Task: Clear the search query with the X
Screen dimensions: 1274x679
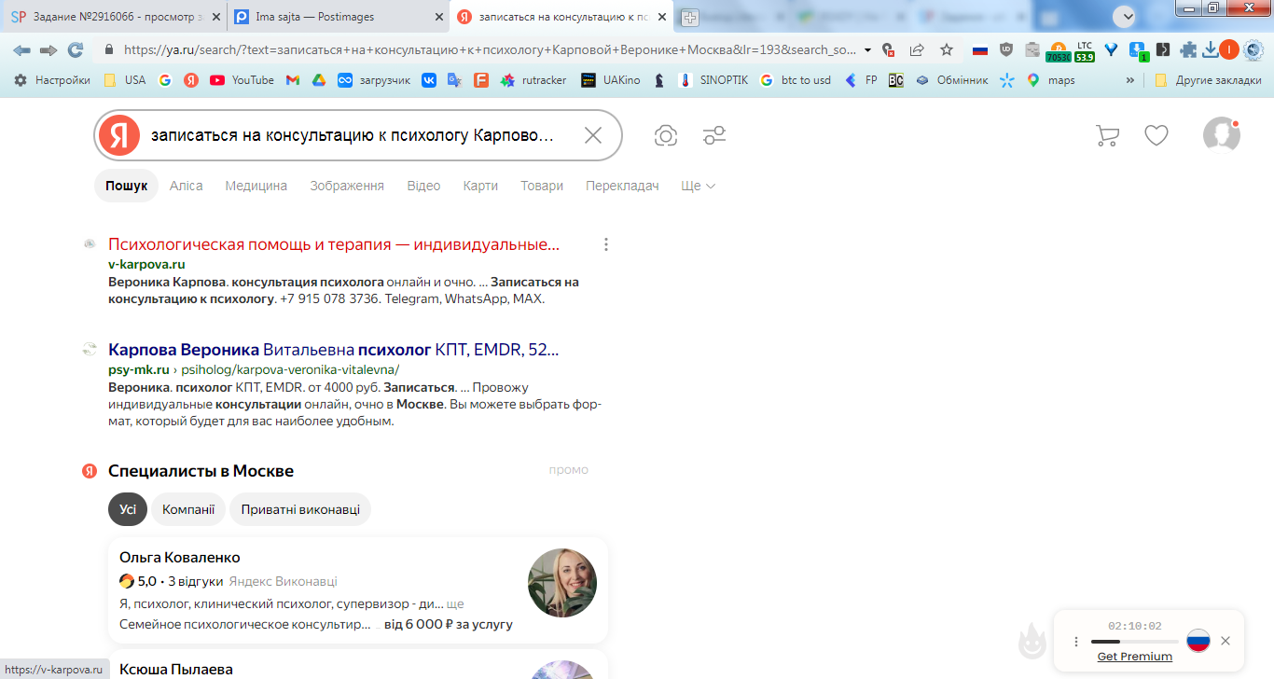Action: tap(593, 135)
